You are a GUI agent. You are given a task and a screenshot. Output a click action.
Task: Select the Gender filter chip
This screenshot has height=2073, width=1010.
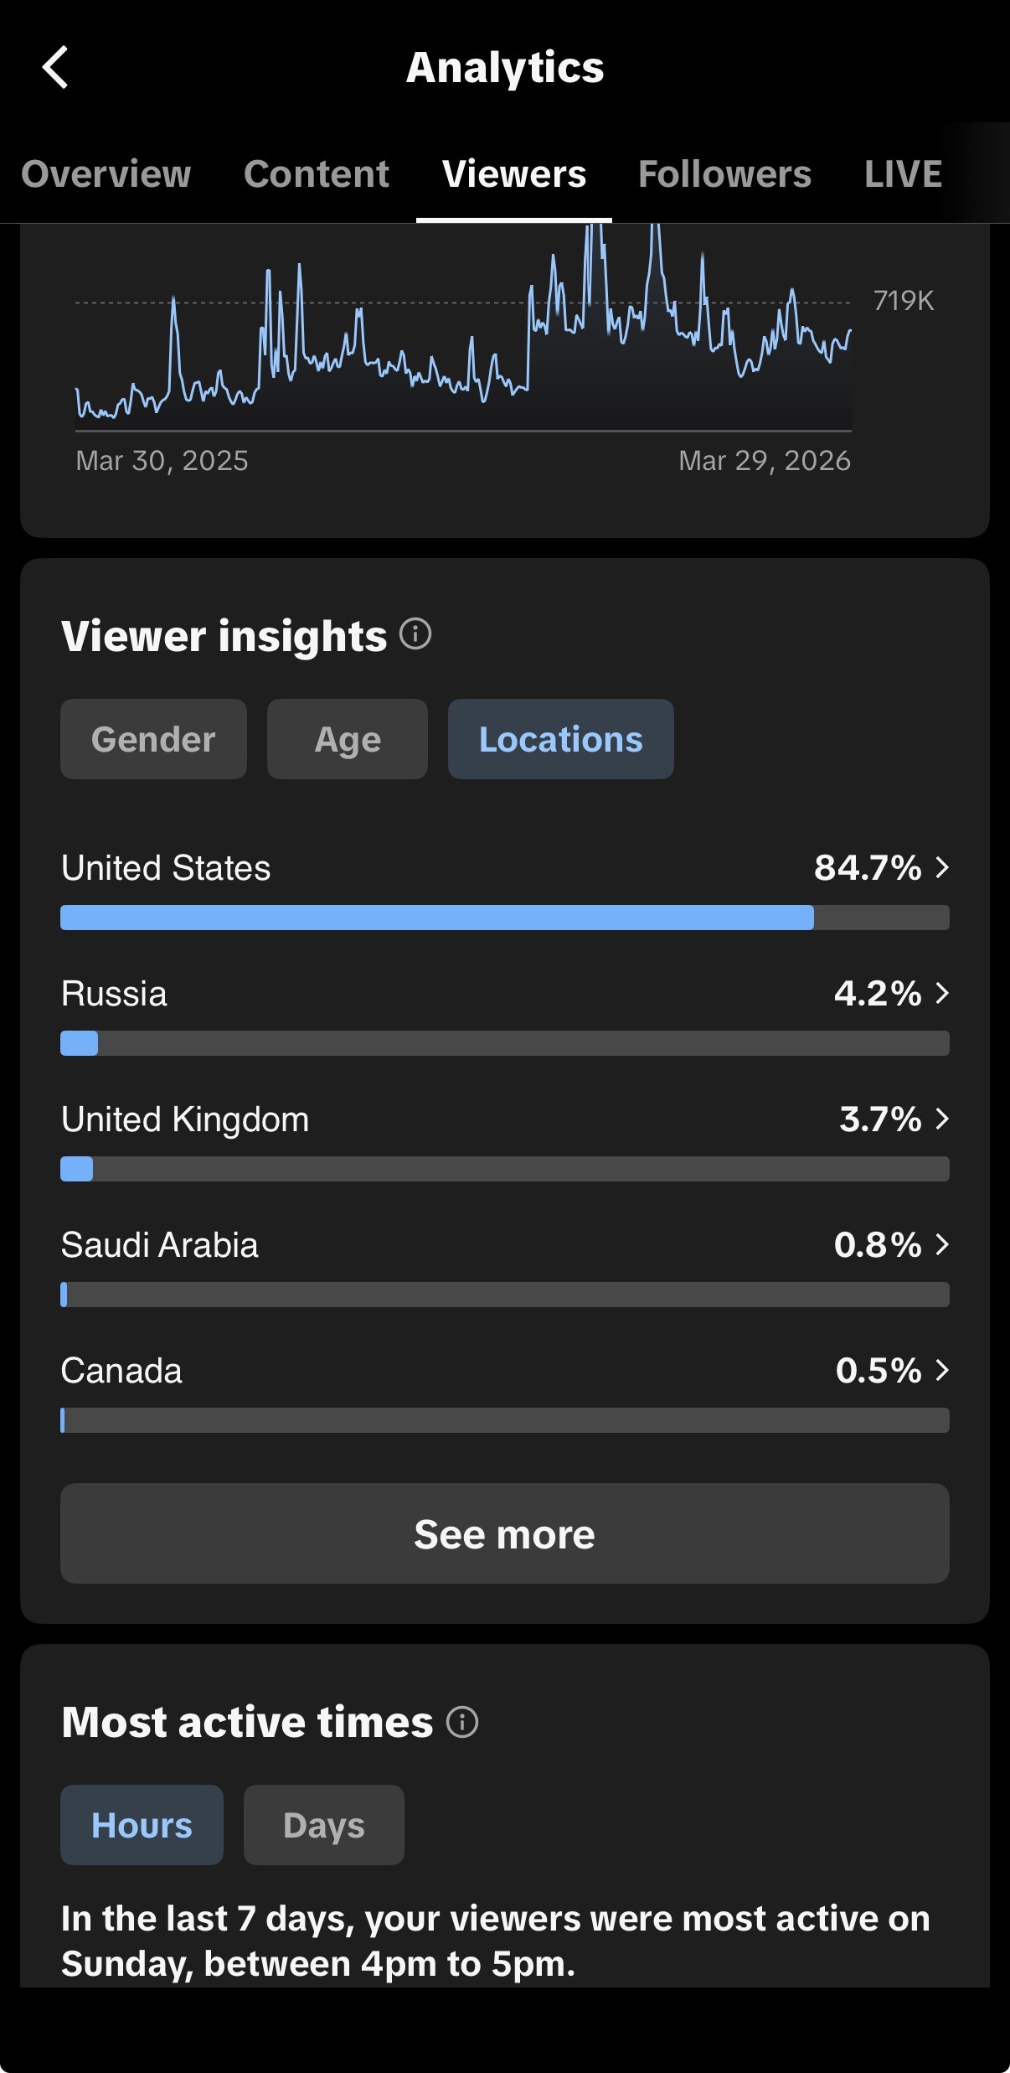click(153, 739)
